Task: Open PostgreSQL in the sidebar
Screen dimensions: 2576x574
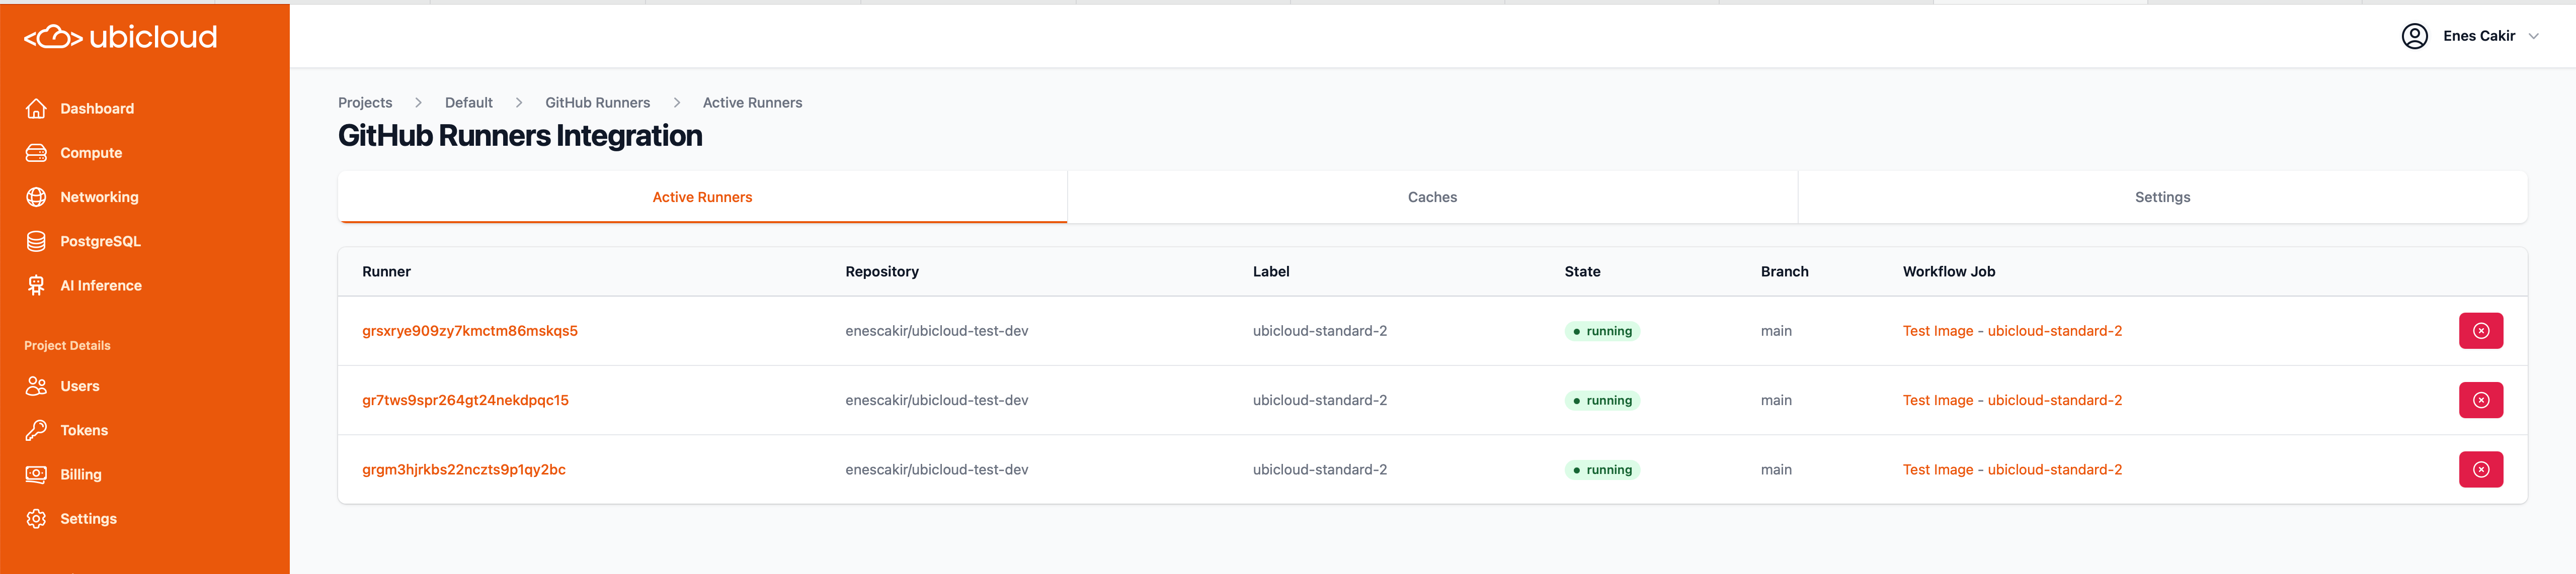Action: [x=100, y=242]
